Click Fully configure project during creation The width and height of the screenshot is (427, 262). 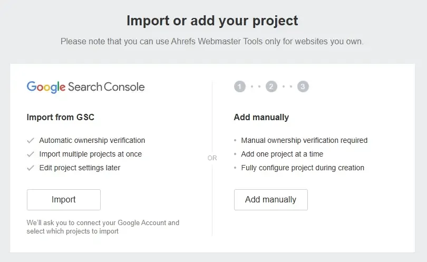(x=303, y=168)
